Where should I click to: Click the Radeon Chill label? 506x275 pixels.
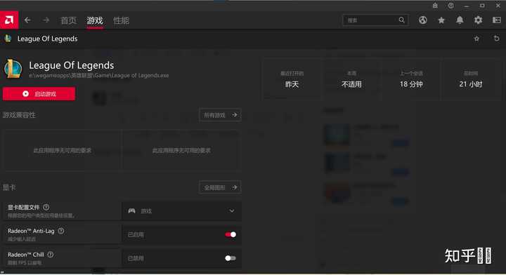point(26,255)
